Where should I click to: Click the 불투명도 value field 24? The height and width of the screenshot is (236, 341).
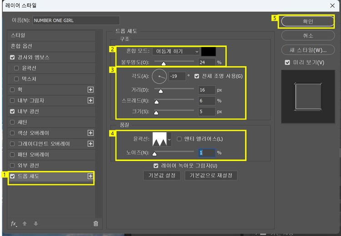tap(206, 62)
